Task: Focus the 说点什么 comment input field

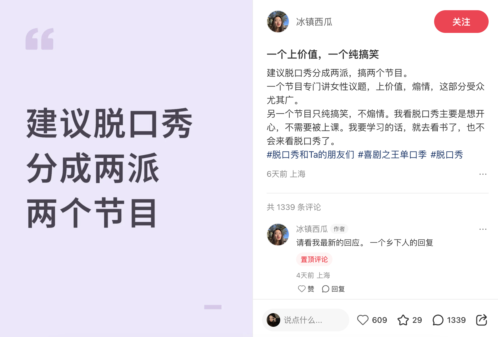Action: tap(306, 320)
